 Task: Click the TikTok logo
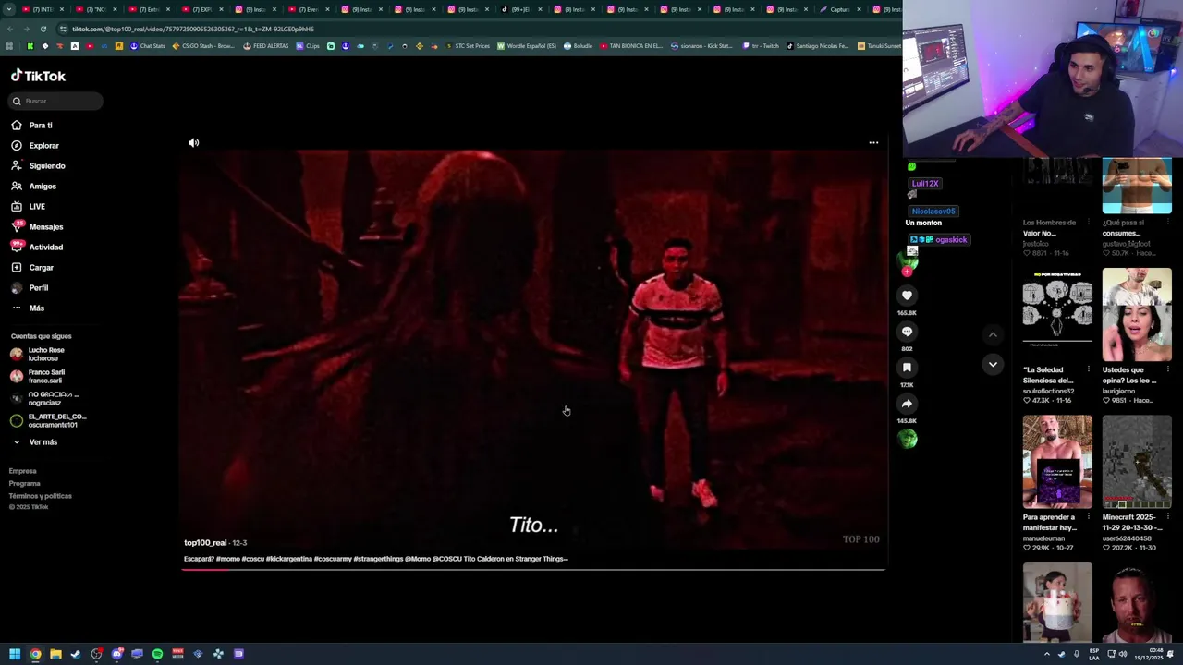(38, 76)
